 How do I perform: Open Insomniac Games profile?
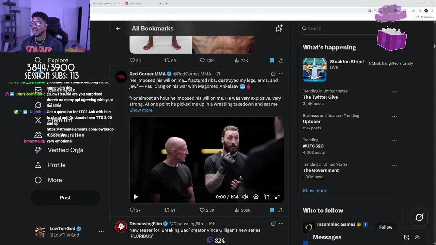pyautogui.click(x=336, y=224)
